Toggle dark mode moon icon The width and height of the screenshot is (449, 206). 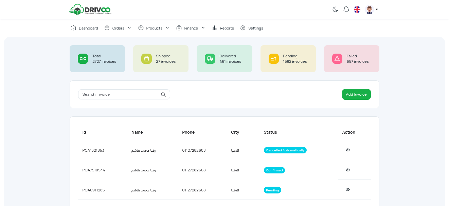tap(335, 10)
